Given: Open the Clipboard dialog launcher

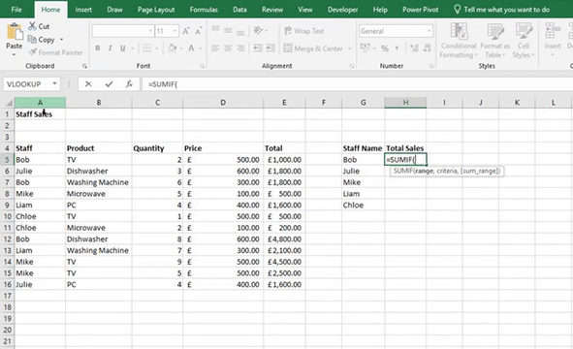Looking at the screenshot, I should coord(84,66).
